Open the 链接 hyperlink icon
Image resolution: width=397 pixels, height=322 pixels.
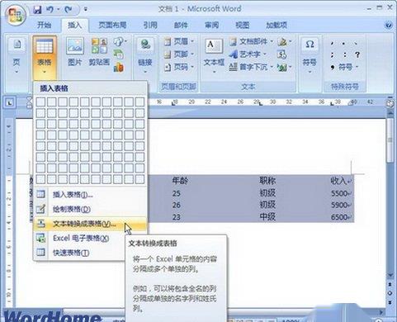pyautogui.click(x=145, y=56)
